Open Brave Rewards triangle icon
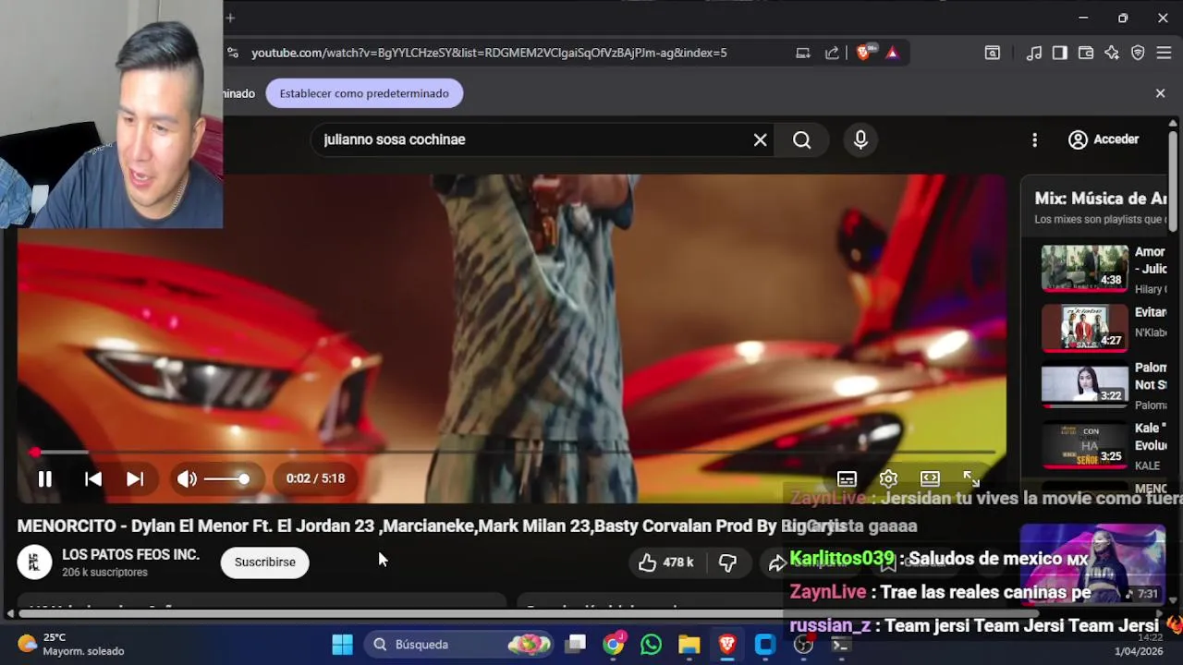The width and height of the screenshot is (1183, 665). [x=892, y=53]
